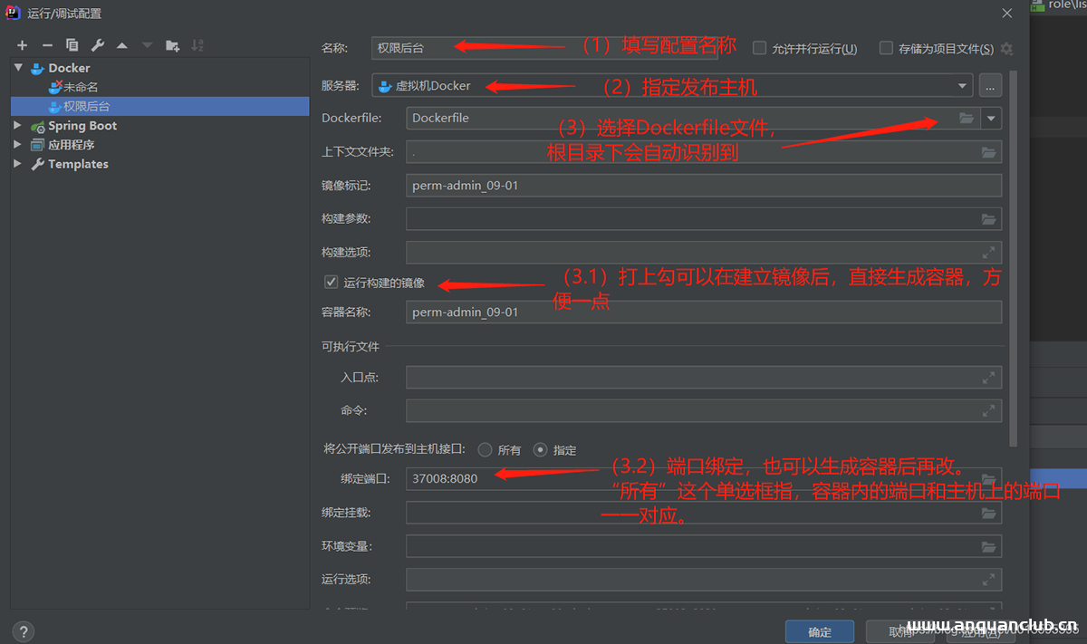
Task: Collapse the Docker configuration group
Action: click(x=18, y=67)
